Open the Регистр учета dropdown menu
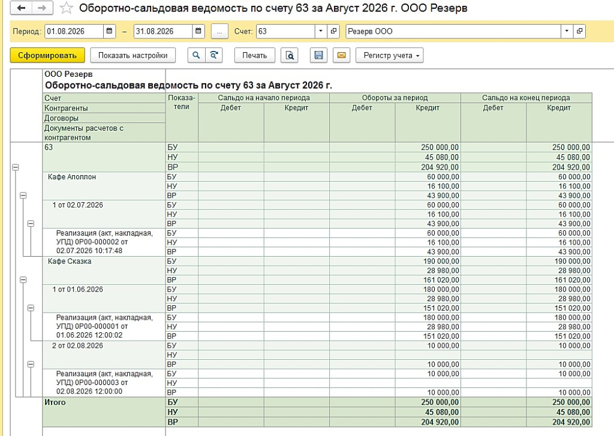 [x=389, y=55]
